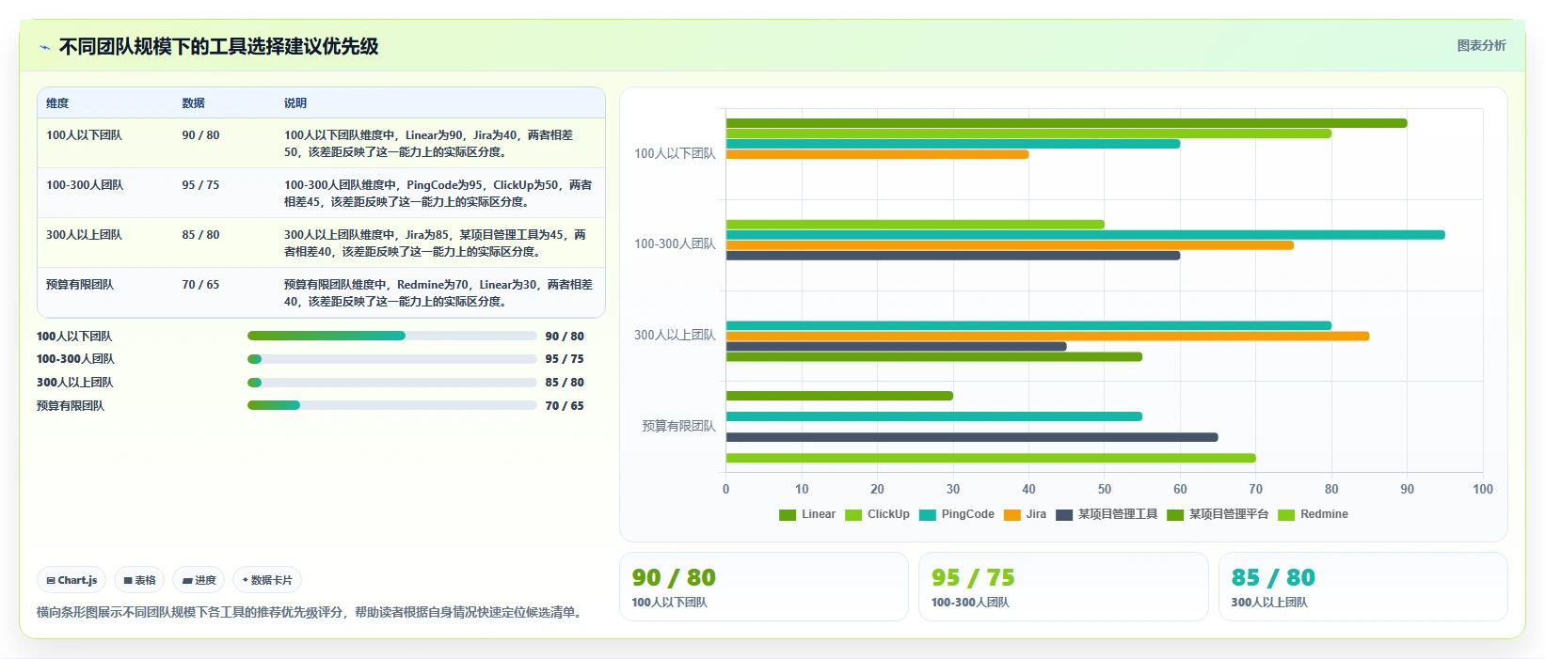Open the 90 / 80 stat card
The height and width of the screenshot is (659, 1545).
[763, 587]
